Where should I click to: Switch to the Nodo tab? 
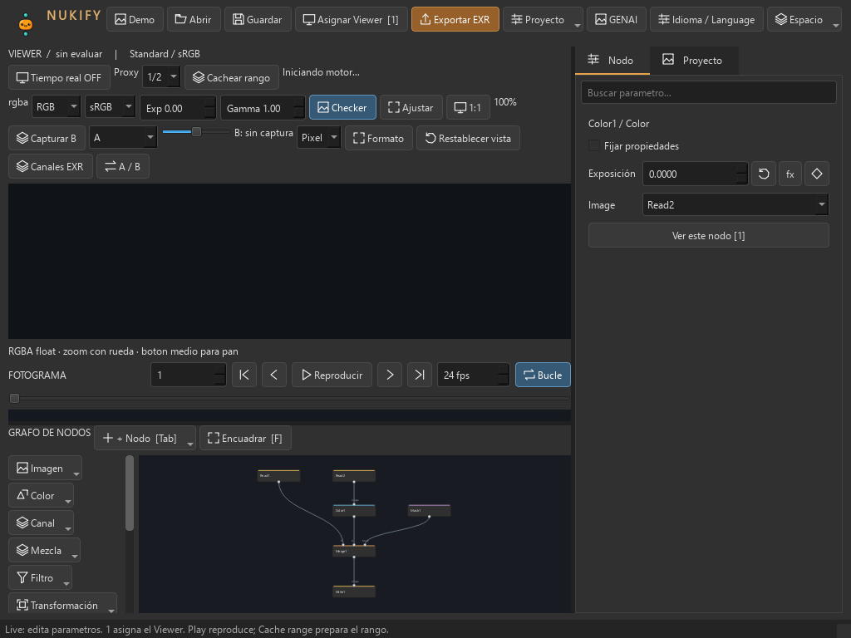(x=612, y=60)
